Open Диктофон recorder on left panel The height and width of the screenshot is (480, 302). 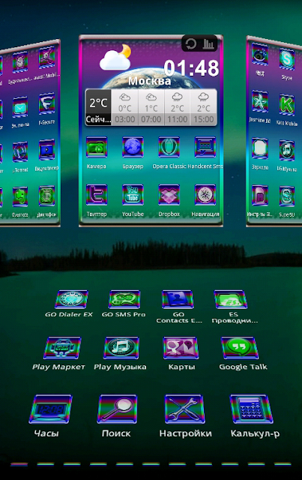tap(46, 196)
